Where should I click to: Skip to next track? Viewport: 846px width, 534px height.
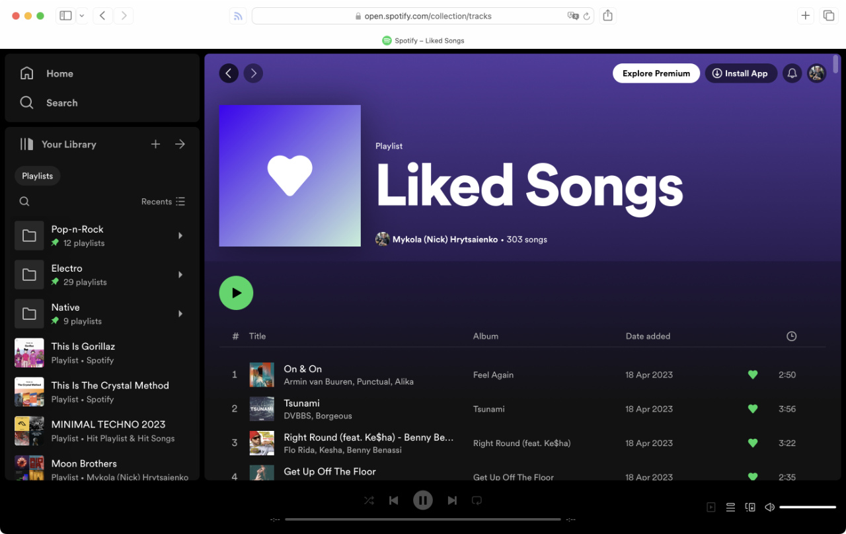452,500
